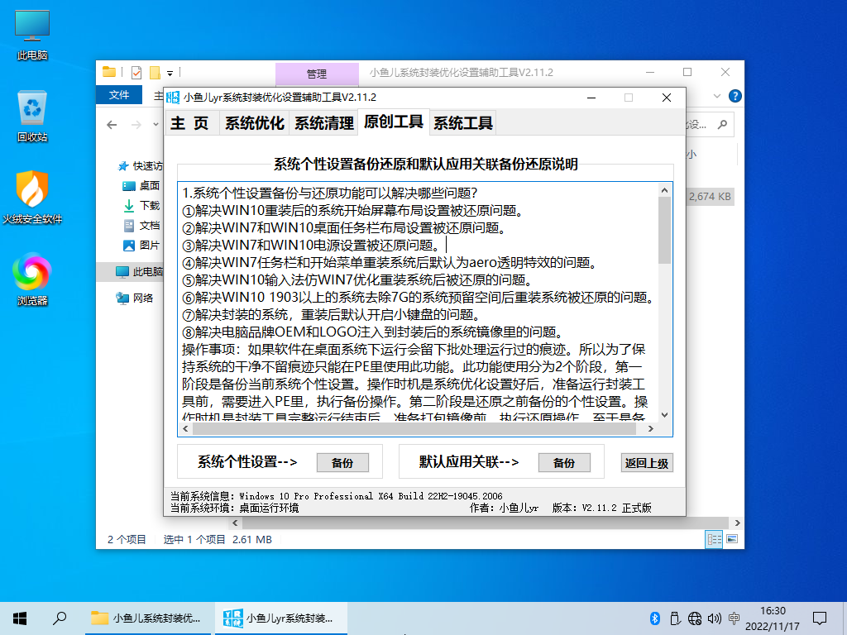Click the volume speaker tray icon

click(x=714, y=618)
